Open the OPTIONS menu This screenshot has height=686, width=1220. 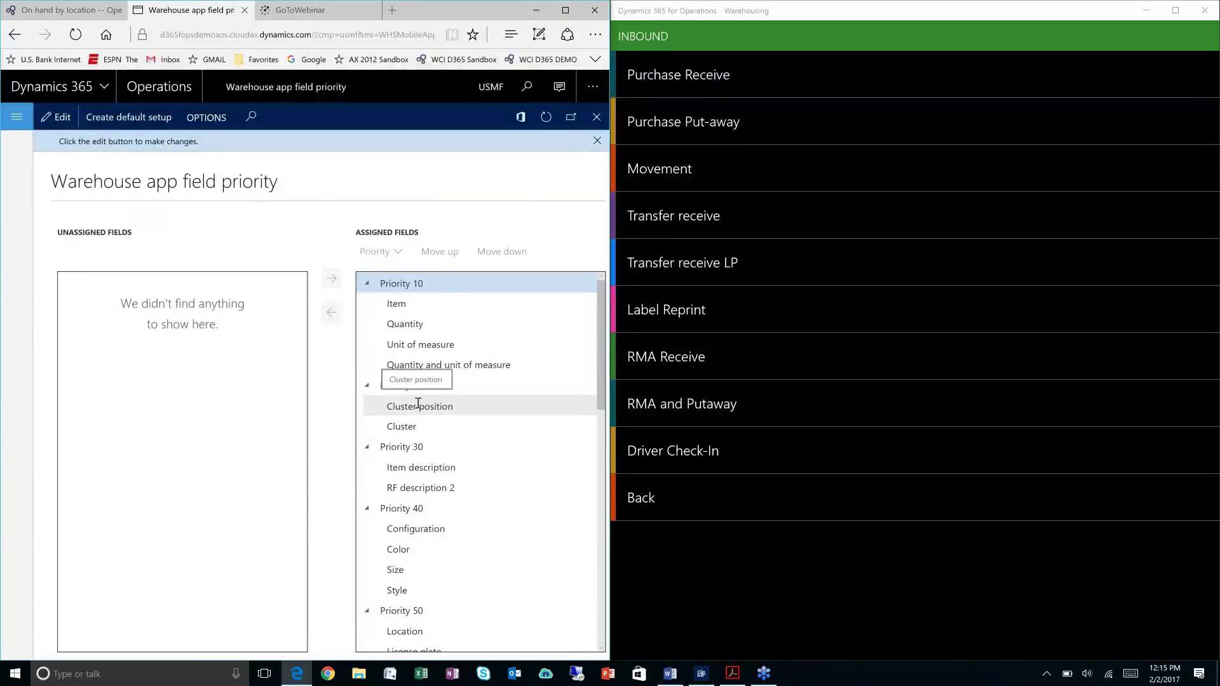pyautogui.click(x=206, y=117)
